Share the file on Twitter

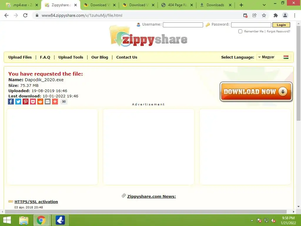[18, 102]
